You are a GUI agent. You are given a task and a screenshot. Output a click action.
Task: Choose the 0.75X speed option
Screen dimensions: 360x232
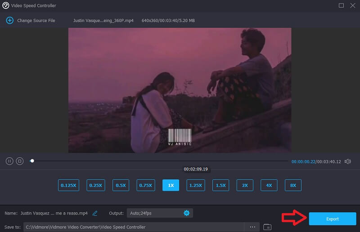(x=146, y=185)
